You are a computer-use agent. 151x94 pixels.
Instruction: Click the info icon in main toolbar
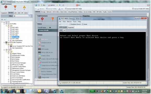[x=60, y=5]
